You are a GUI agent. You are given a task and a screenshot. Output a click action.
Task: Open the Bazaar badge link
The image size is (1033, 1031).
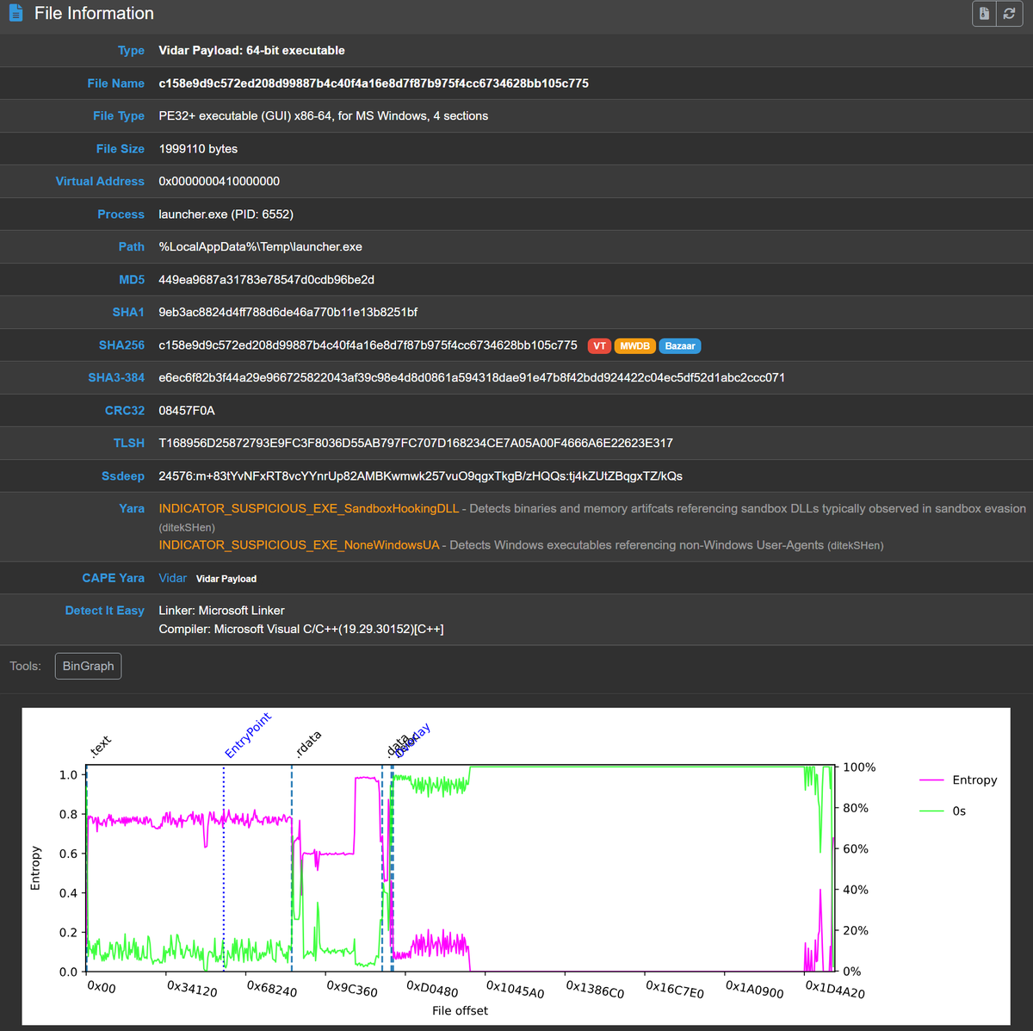coord(680,346)
